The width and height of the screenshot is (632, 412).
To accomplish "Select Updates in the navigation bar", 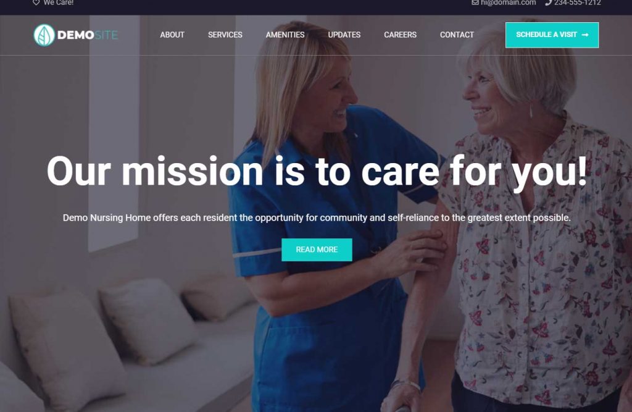I will (344, 35).
